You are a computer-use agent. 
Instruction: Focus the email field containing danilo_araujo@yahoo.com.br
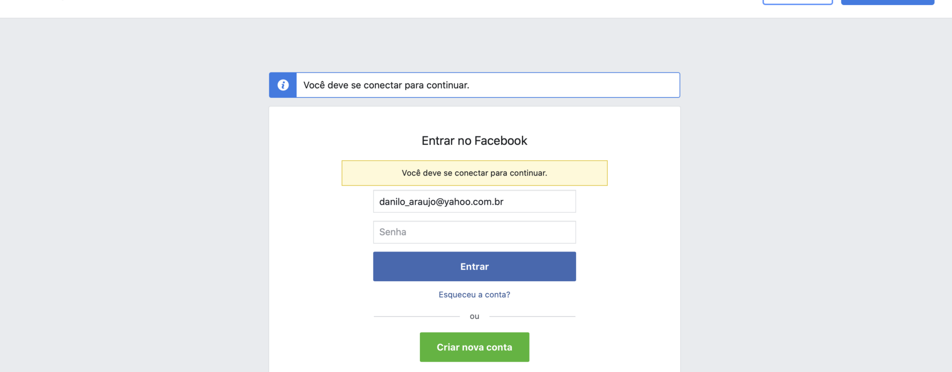point(475,201)
